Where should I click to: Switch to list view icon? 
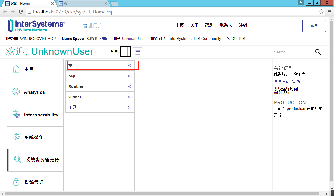click(x=137, y=51)
